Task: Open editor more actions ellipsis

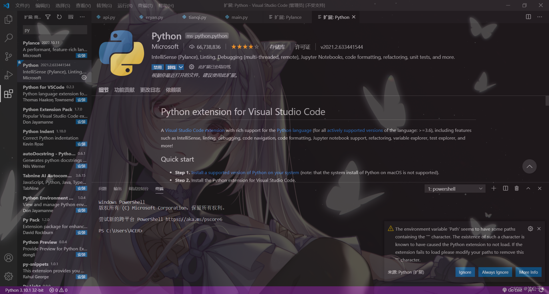Action: pyautogui.click(x=540, y=17)
